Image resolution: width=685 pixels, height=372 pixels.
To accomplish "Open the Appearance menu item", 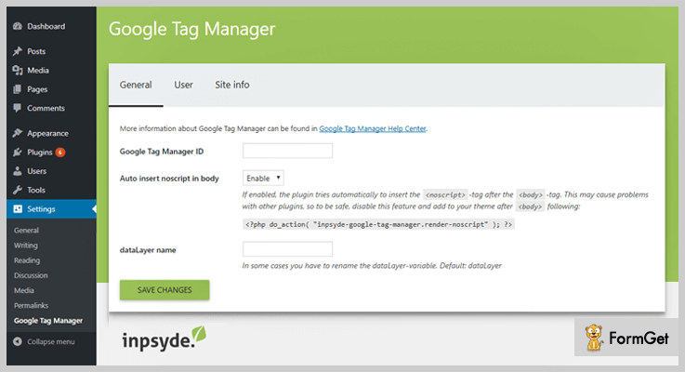I will pos(51,133).
